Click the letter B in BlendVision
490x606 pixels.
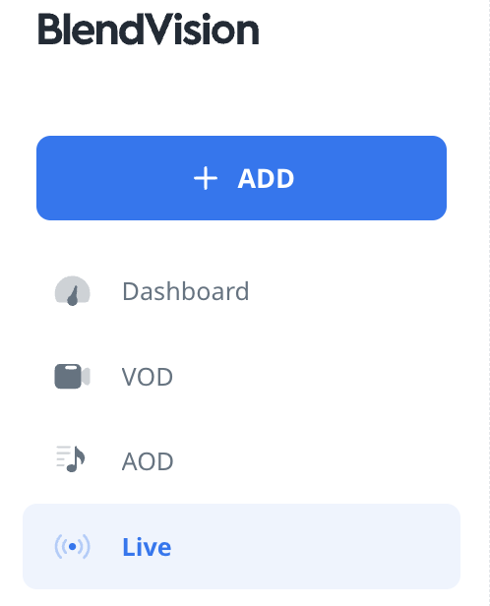pyautogui.click(x=49, y=30)
